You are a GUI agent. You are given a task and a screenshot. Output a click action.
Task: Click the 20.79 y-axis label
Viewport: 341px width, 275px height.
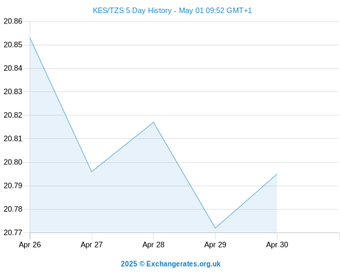[13, 186]
